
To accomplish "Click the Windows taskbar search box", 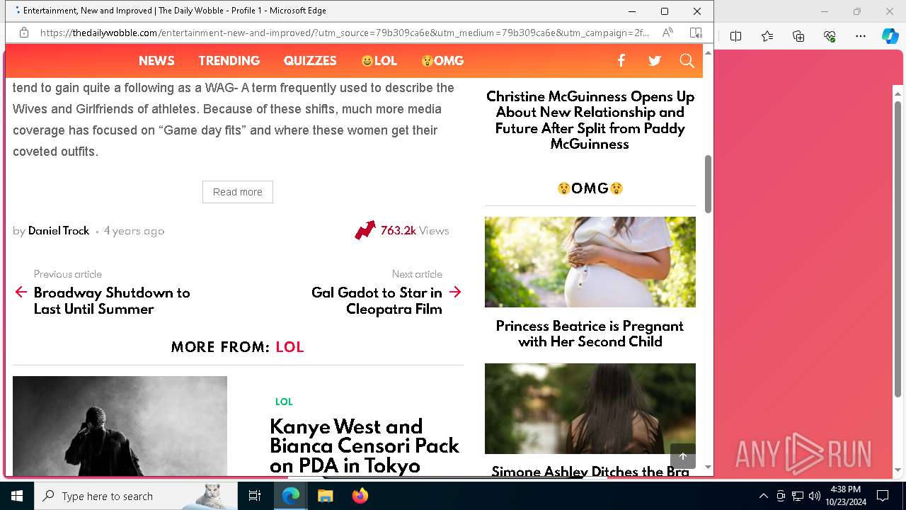I will pyautogui.click(x=135, y=496).
